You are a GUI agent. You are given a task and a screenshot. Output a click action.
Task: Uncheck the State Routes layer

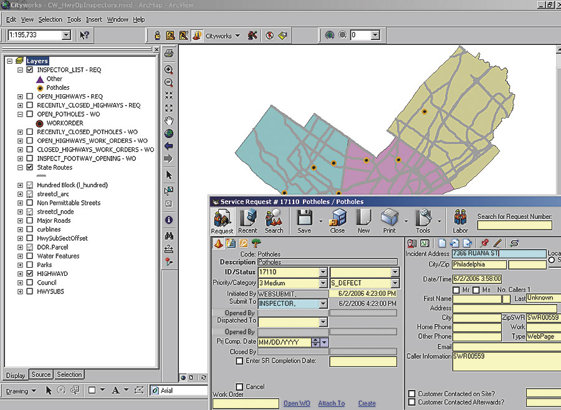click(x=30, y=167)
